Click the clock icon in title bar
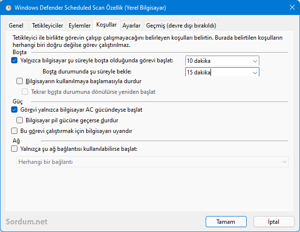 pyautogui.click(x=8, y=8)
